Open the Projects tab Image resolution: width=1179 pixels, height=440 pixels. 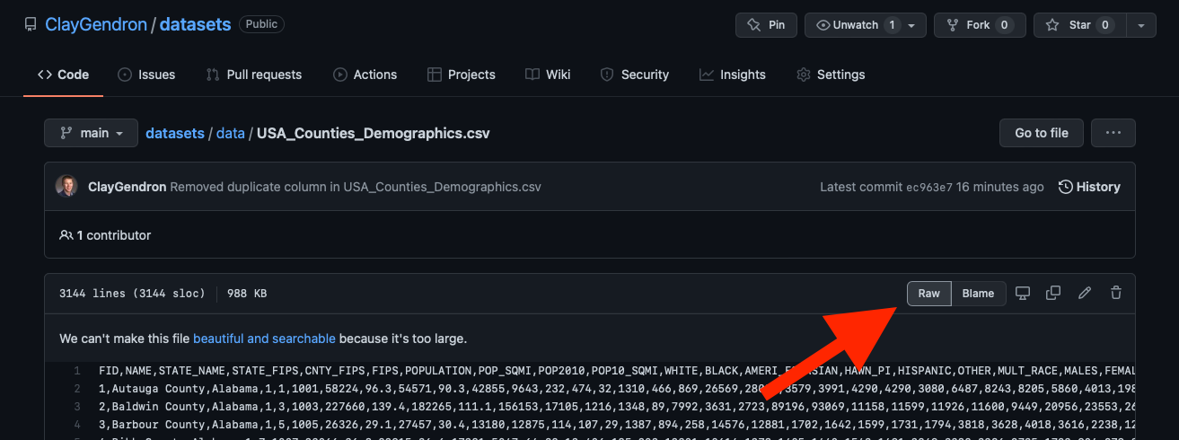pyautogui.click(x=461, y=75)
